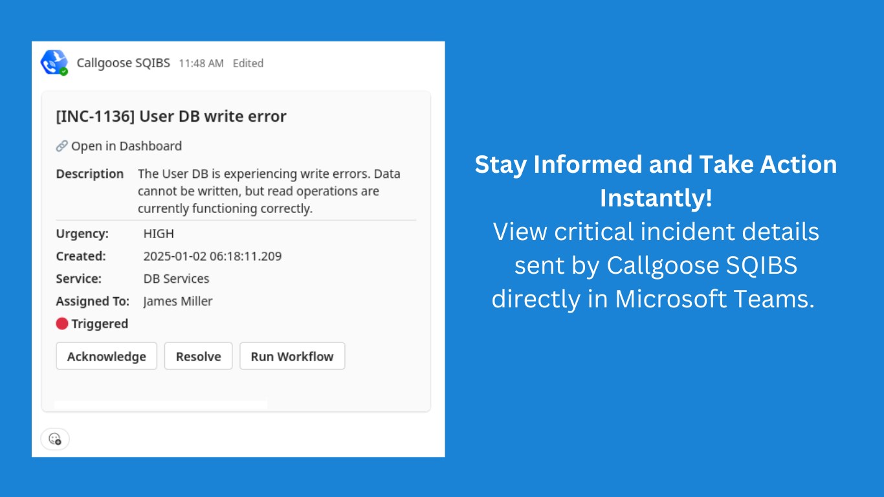The height and width of the screenshot is (497, 884).
Task: Open in Dashboard link
Action: click(x=126, y=146)
